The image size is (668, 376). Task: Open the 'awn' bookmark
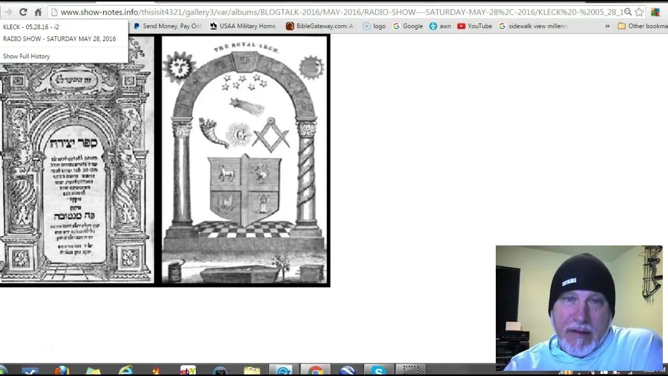[x=440, y=26]
